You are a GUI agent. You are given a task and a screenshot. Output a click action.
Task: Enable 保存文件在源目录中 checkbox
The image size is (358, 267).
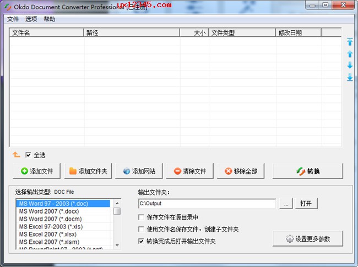click(x=142, y=217)
